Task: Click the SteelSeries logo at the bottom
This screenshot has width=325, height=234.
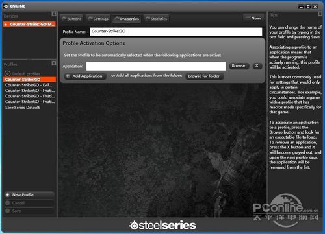Action: point(162,225)
